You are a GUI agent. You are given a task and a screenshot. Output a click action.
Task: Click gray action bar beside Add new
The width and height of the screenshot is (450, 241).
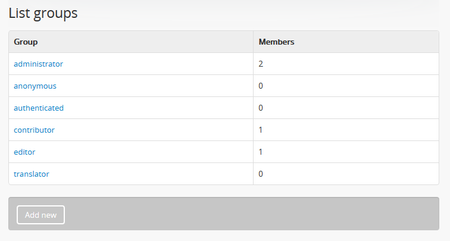(x=250, y=214)
